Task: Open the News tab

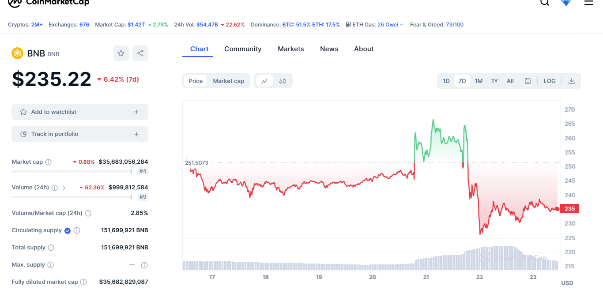Action: click(x=329, y=49)
